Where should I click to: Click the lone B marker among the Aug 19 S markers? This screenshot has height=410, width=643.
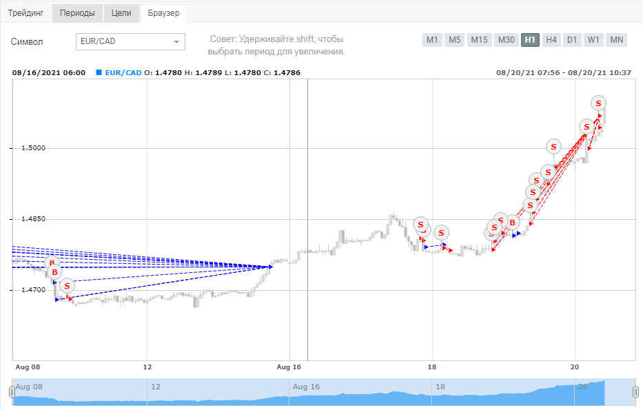point(512,223)
